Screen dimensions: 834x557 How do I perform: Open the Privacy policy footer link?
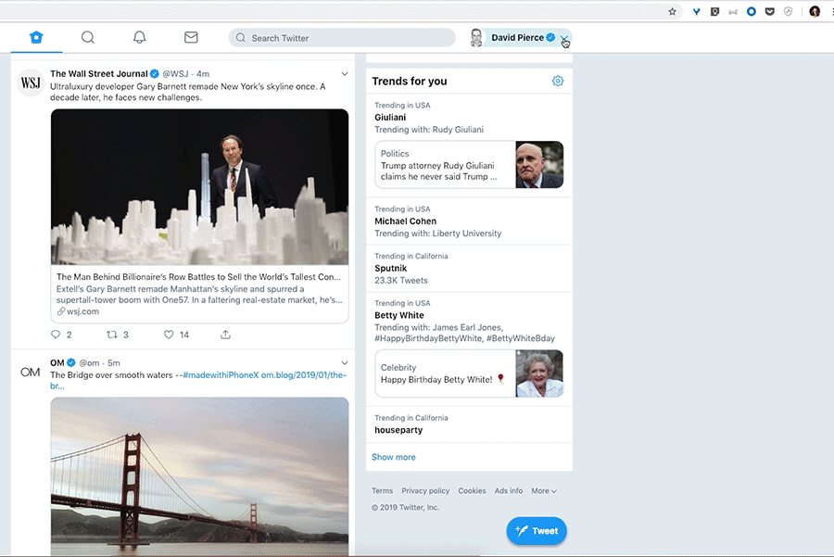click(x=425, y=491)
